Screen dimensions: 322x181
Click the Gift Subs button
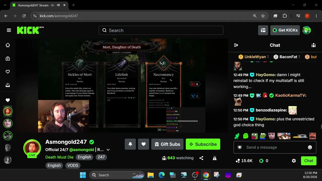(x=167, y=144)
